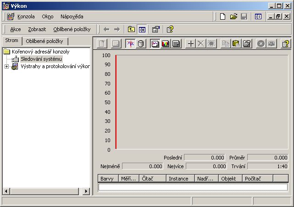Click the red time marker line
The image size is (294, 207).
click(116, 102)
